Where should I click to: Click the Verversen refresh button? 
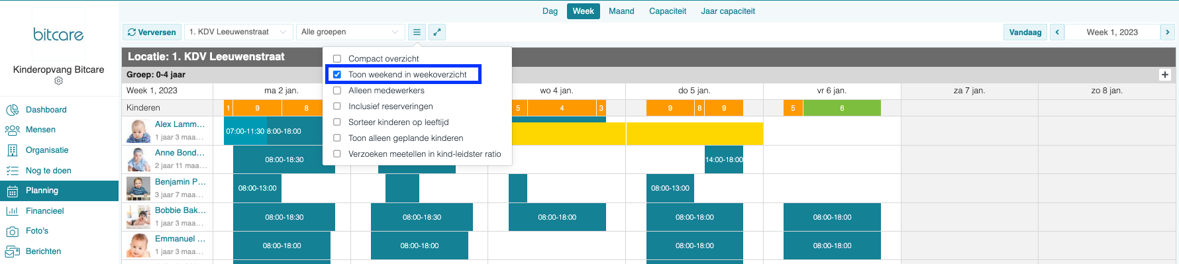[x=152, y=32]
